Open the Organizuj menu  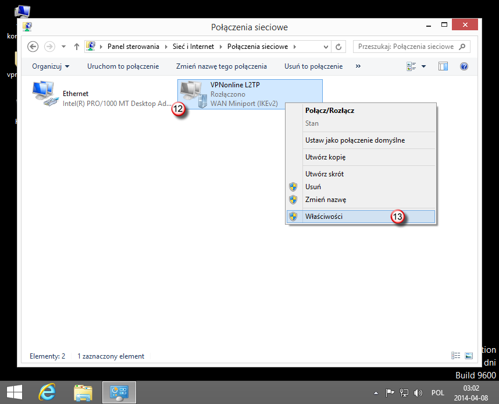51,66
